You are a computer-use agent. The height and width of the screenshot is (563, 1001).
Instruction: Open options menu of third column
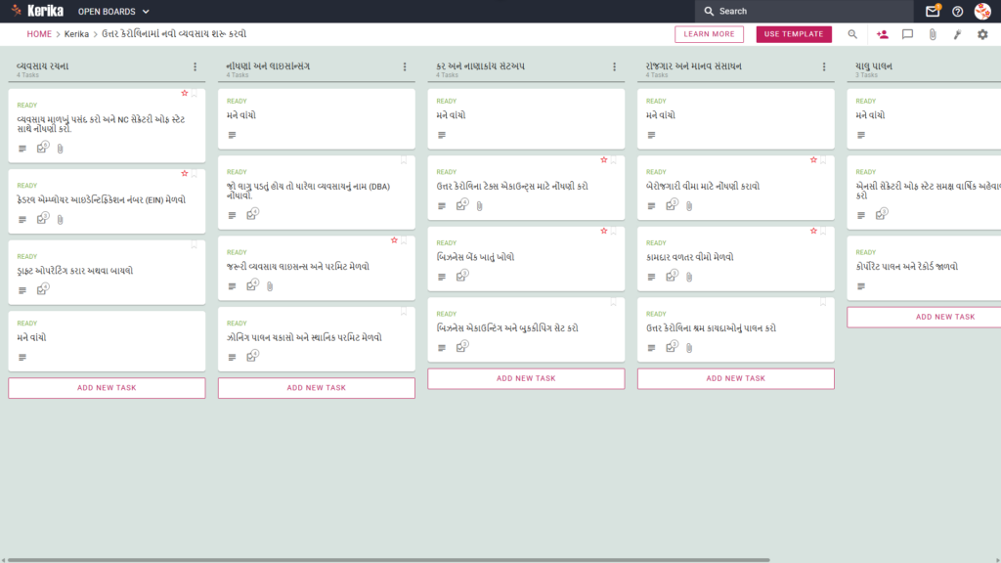pyautogui.click(x=614, y=66)
